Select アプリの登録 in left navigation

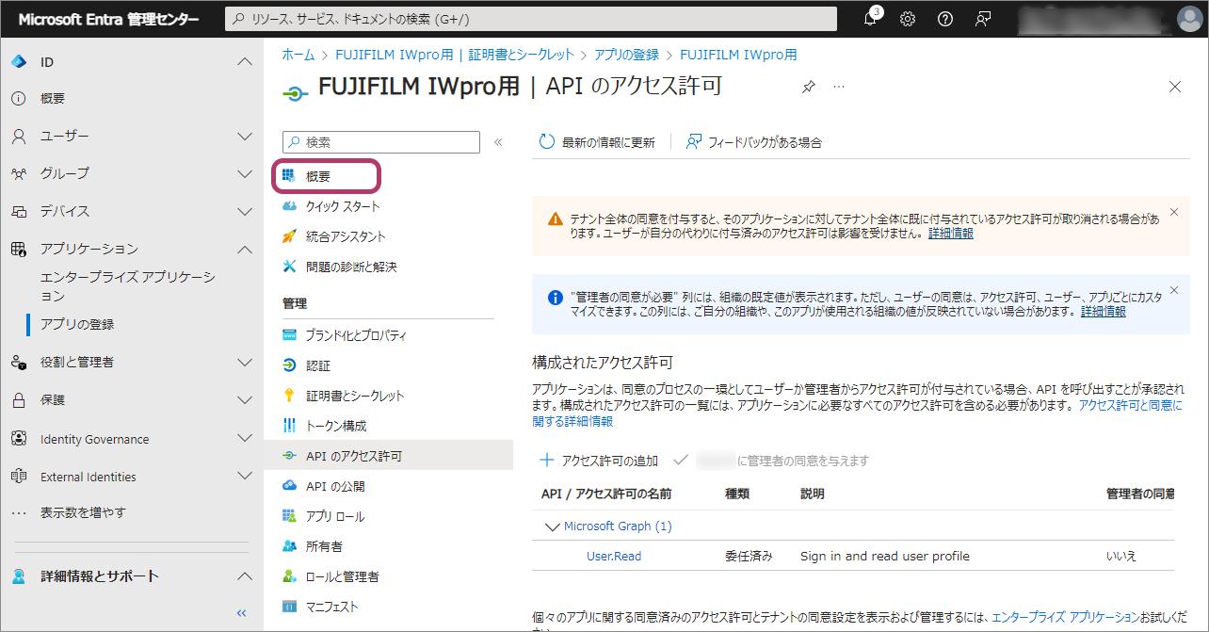[77, 324]
